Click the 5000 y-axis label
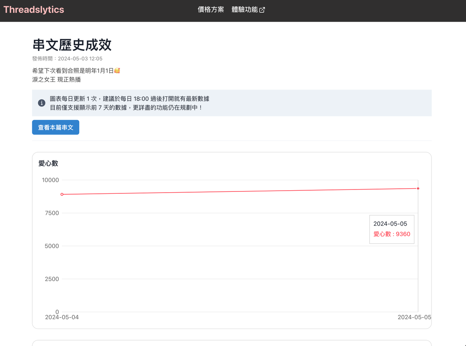Image resolution: width=466 pixels, height=346 pixels. (52, 246)
